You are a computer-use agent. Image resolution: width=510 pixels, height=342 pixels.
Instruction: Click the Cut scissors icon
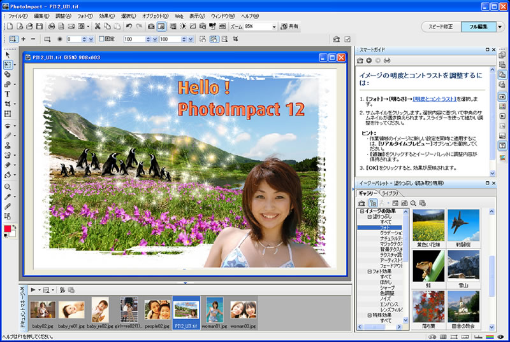(98, 26)
